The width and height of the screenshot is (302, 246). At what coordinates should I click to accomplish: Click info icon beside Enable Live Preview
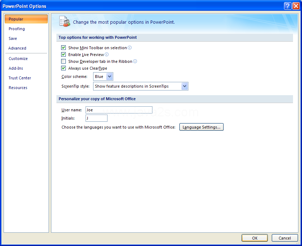pos(106,55)
